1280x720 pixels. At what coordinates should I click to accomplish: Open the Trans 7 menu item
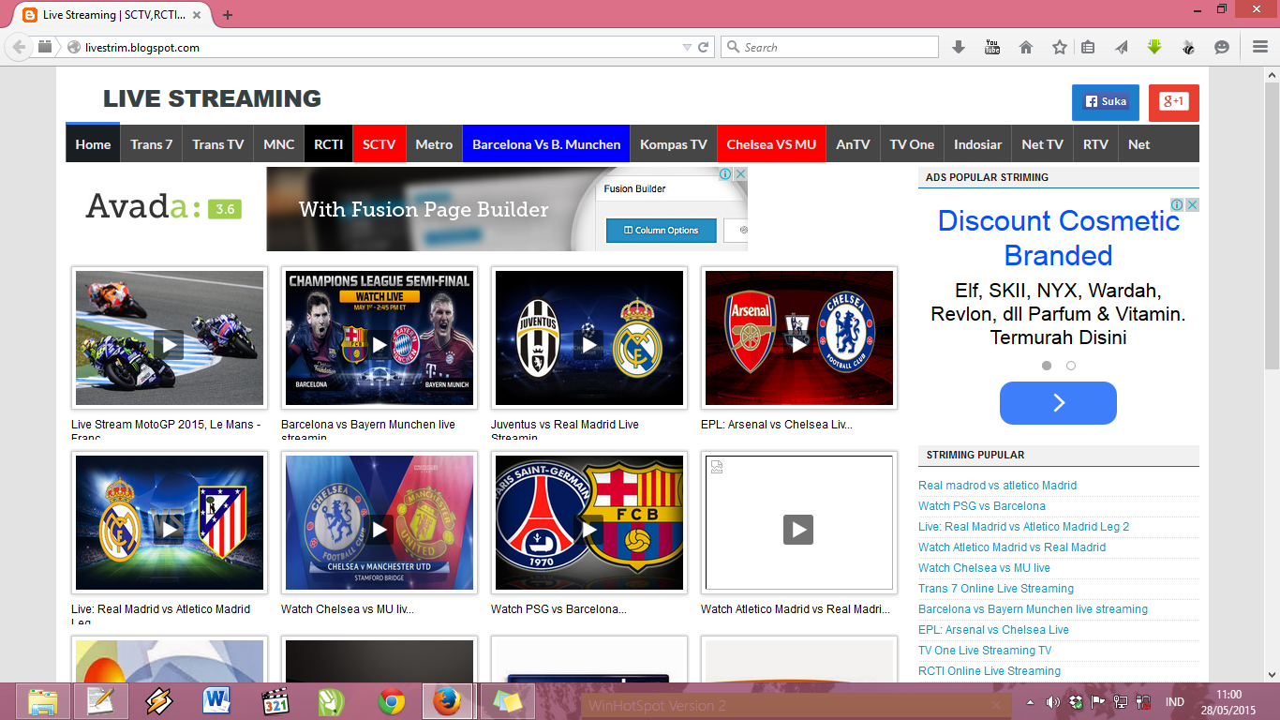pyautogui.click(x=152, y=144)
